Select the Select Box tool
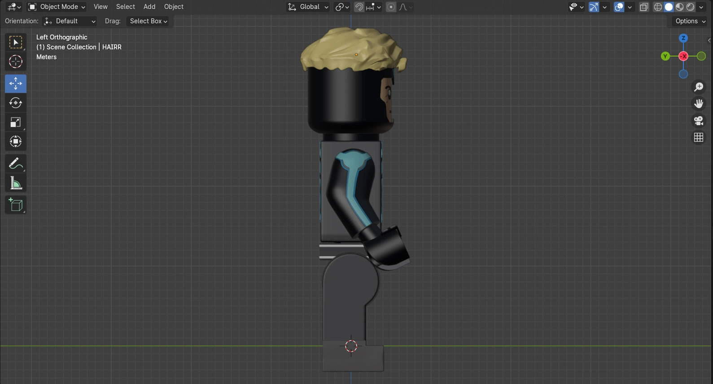The height and width of the screenshot is (384, 713). pos(16,43)
